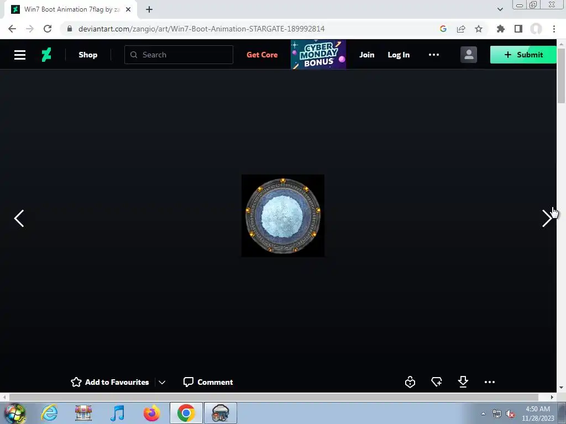Click the Join button
The height and width of the screenshot is (424, 566).
(x=367, y=55)
